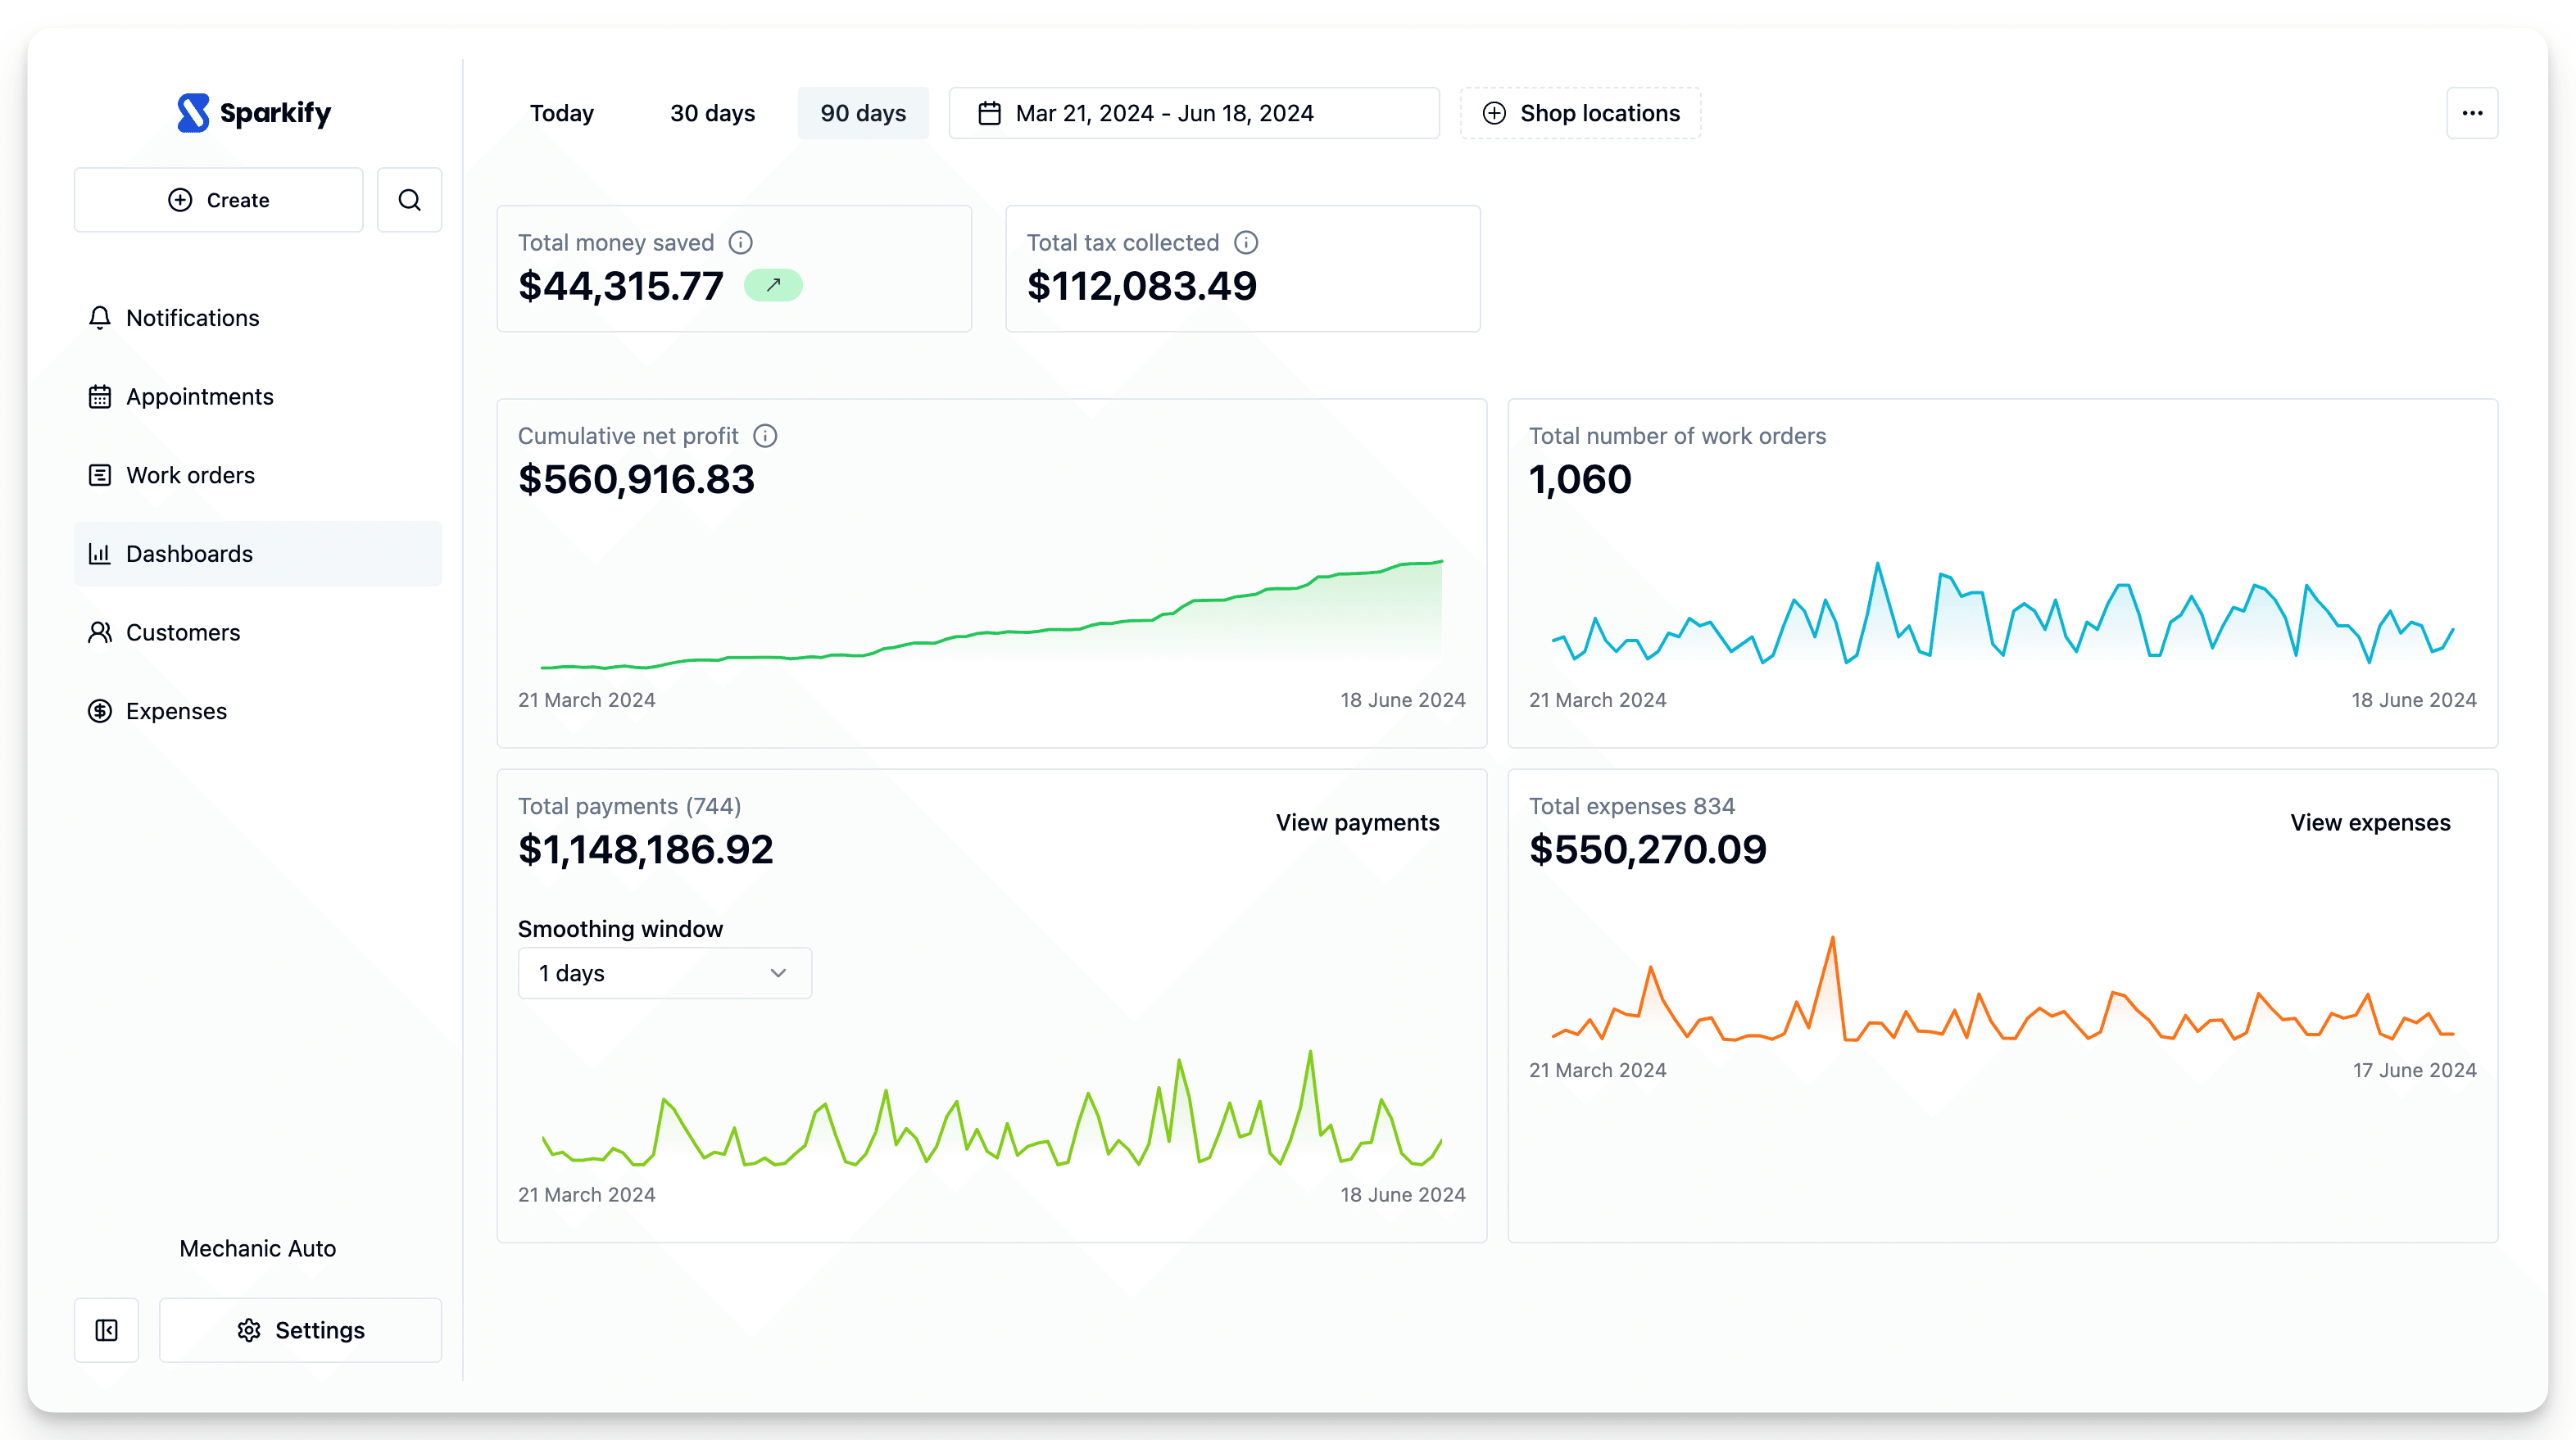Click info icon beside Total money saved
Image resolution: width=2576 pixels, height=1440 pixels.
(x=740, y=243)
